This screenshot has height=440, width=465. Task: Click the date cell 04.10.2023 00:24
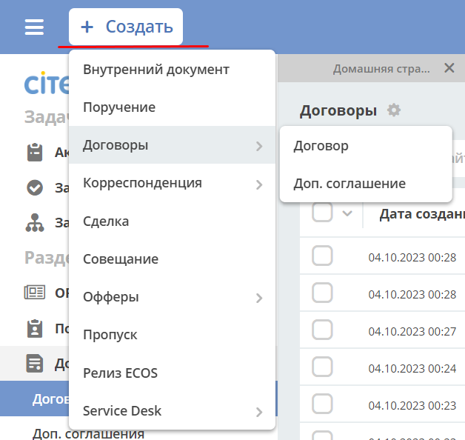(x=412, y=368)
